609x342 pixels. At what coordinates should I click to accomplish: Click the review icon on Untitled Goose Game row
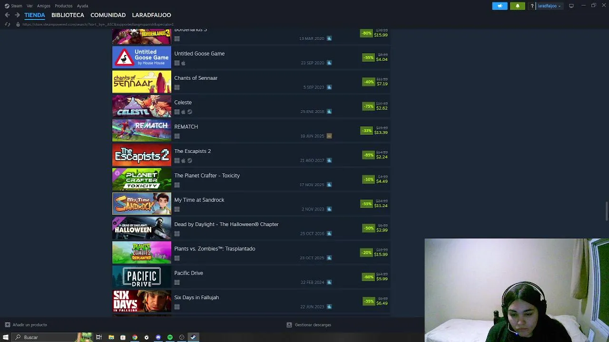329,63
